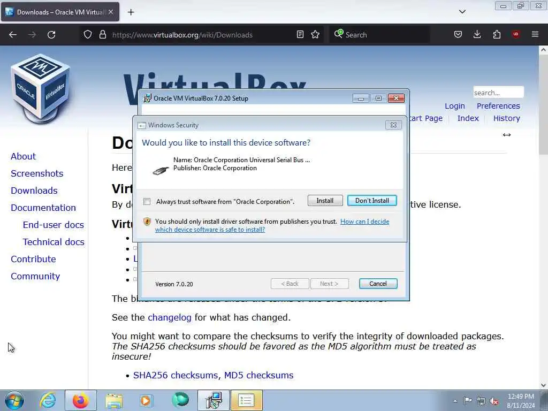This screenshot has width=548, height=411.
Task: Open the tracking protection shield icon
Action: tap(88, 35)
